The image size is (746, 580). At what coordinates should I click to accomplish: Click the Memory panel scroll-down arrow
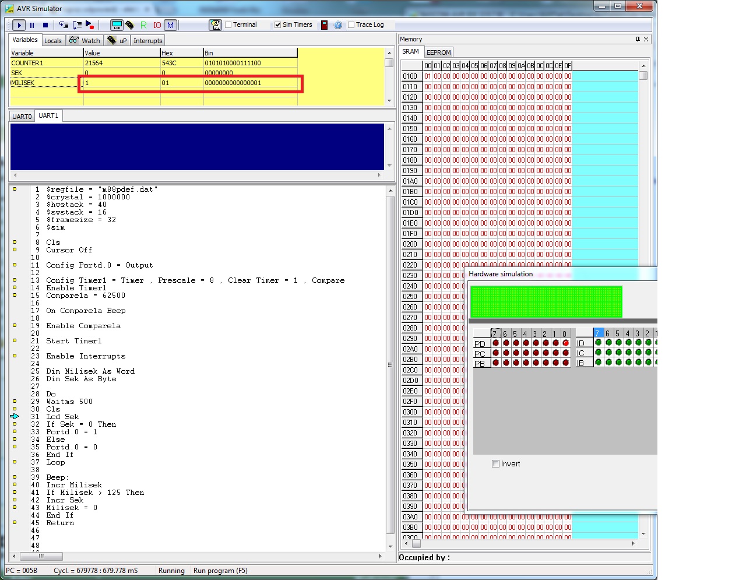coord(643,533)
